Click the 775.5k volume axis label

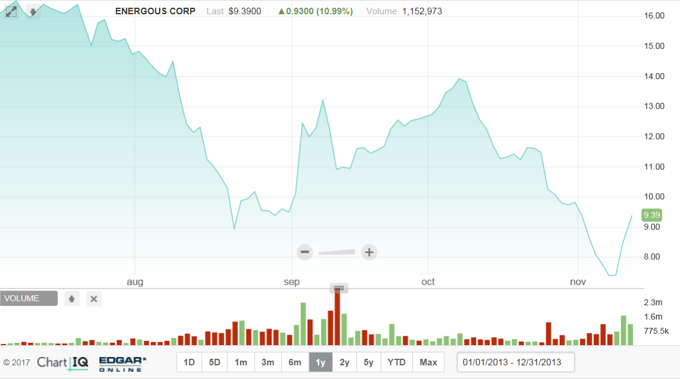coord(656,331)
